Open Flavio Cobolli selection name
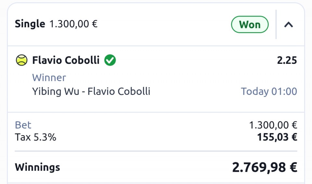312x184 pixels. pos(66,60)
